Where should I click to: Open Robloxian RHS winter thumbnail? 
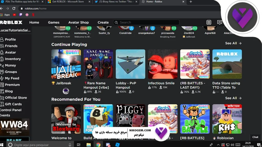(227, 119)
